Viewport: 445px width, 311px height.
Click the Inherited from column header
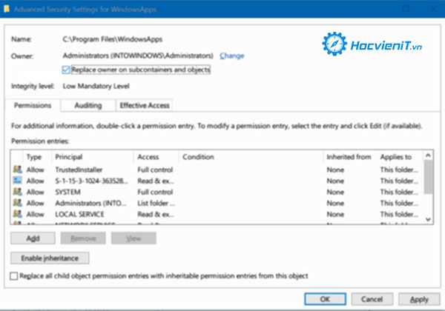tap(349, 157)
